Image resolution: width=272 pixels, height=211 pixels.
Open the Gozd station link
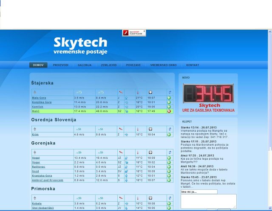[x=35, y=171]
